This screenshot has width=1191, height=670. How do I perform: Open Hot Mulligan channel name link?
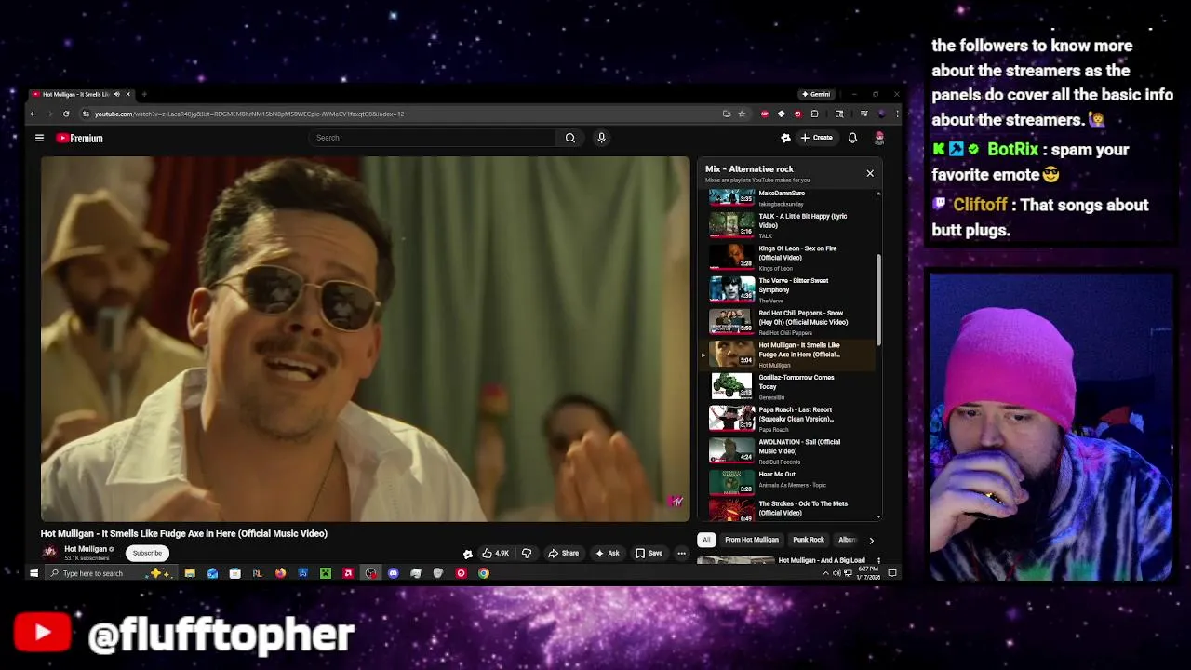pos(86,549)
